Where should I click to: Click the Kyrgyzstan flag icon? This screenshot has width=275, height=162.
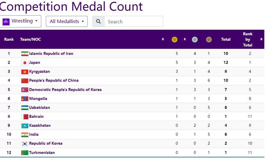point(25,72)
